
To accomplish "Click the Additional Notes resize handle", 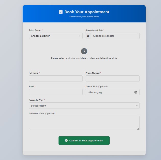I will point(138,129).
